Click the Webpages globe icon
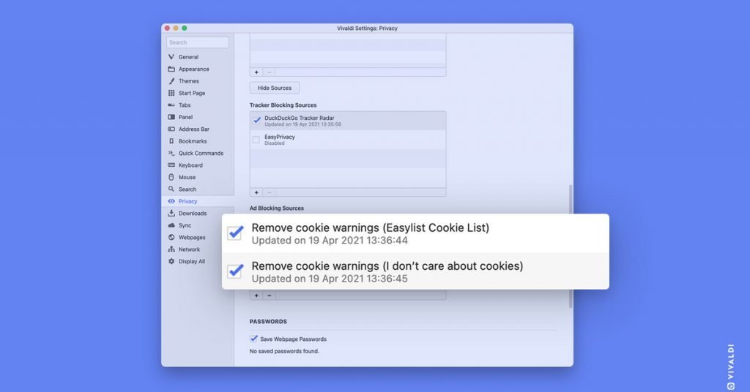The width and height of the screenshot is (750, 392). [x=171, y=237]
